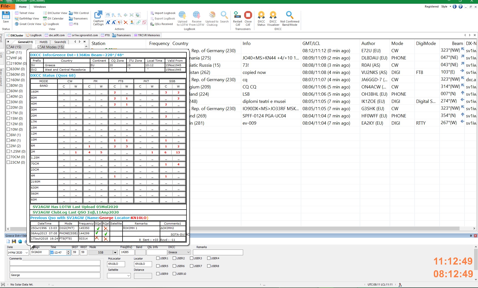The height and width of the screenshot is (288, 478).
Task: Click the save disk icon in log entry toolbar
Action: click(14, 242)
